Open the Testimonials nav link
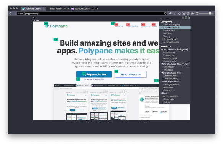The image size is (223, 145). [133, 26]
